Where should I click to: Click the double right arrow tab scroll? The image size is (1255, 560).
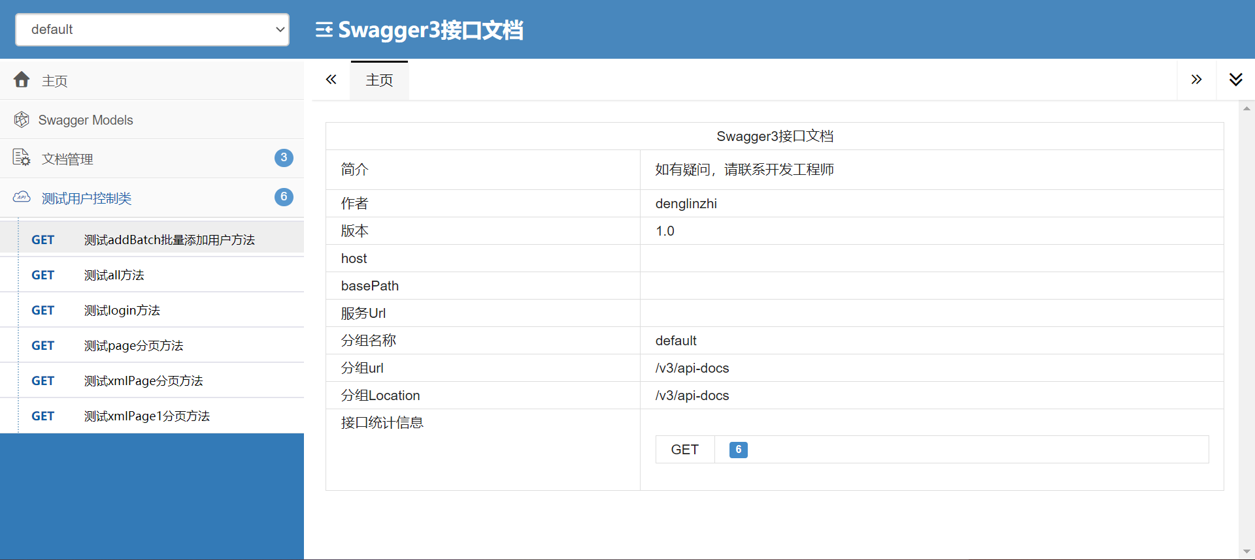point(1196,80)
